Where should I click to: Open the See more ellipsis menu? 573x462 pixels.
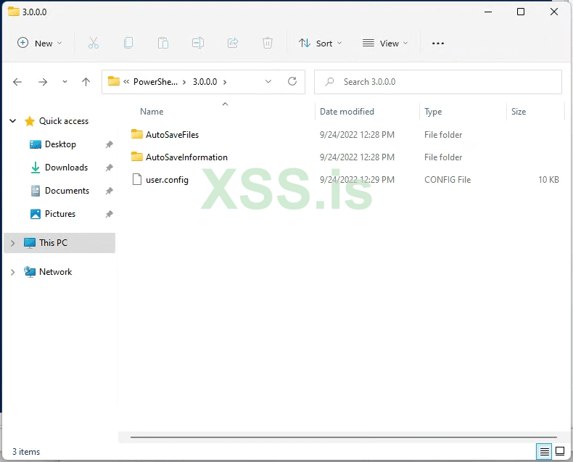[438, 43]
